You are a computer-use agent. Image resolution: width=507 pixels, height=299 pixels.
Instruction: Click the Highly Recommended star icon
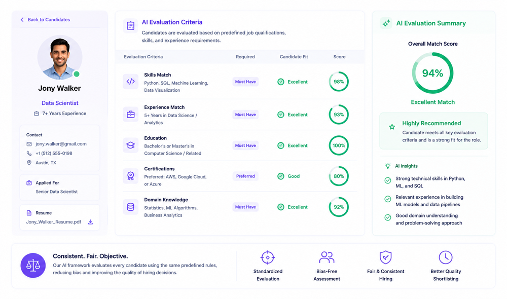point(392,127)
